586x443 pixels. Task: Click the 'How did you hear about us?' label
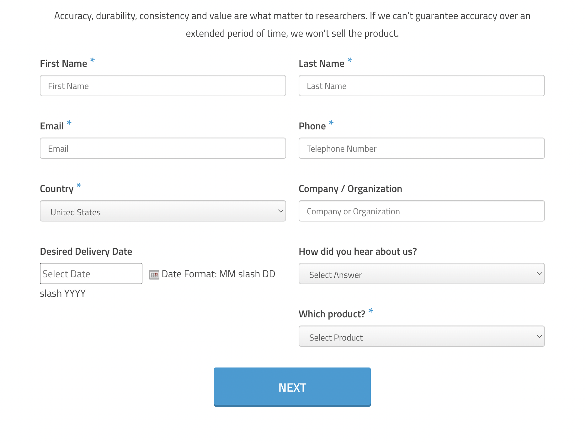point(358,252)
